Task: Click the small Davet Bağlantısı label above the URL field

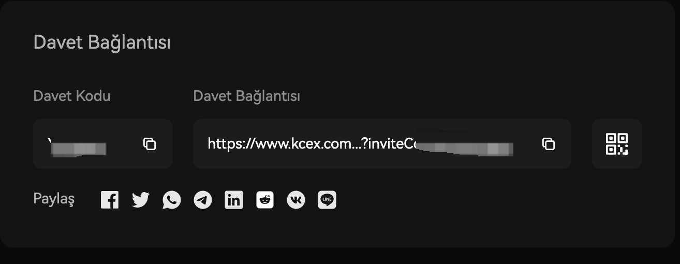Action: point(247,96)
